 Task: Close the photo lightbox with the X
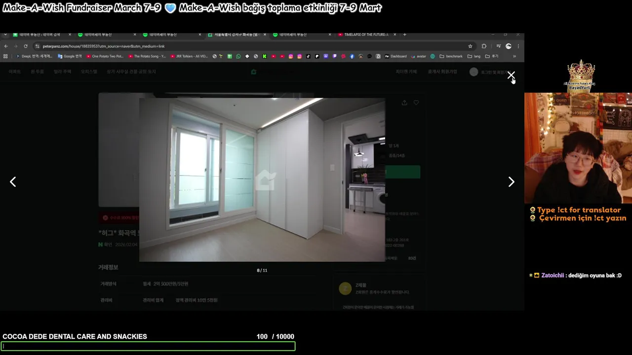click(511, 75)
